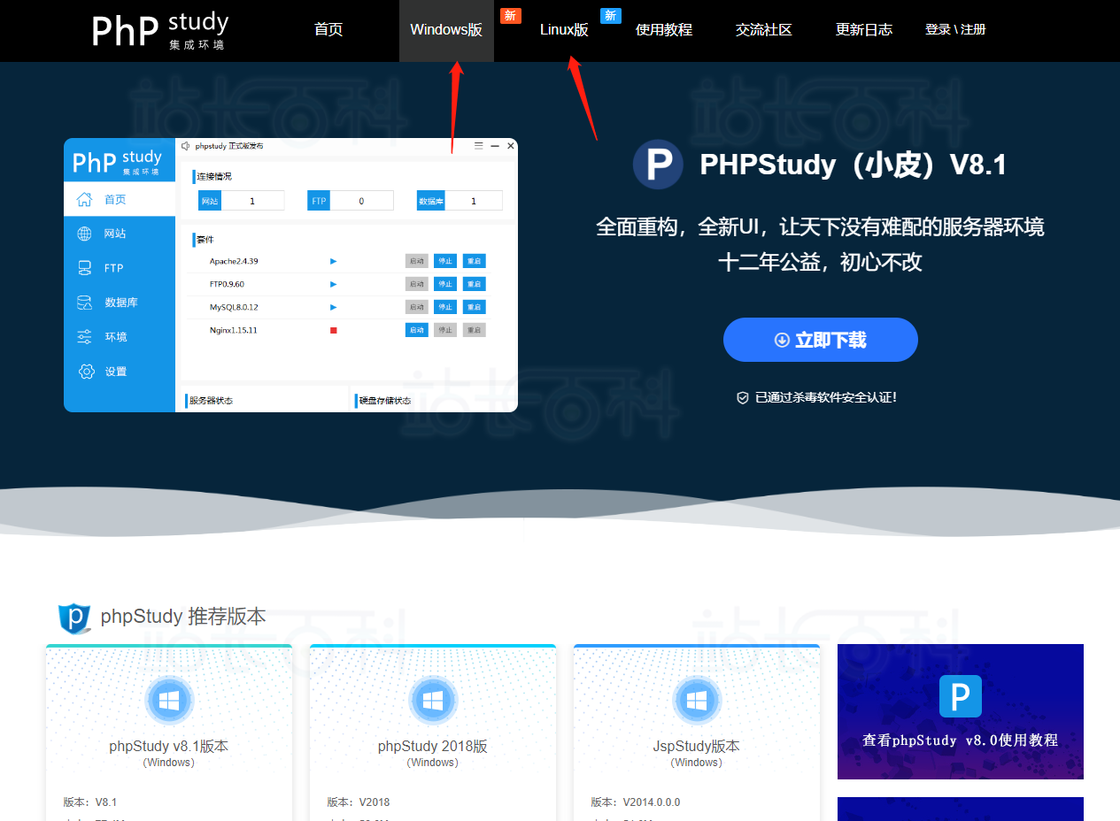Click the sliders icon next to 环境
The height and width of the screenshot is (821, 1120).
coord(84,337)
